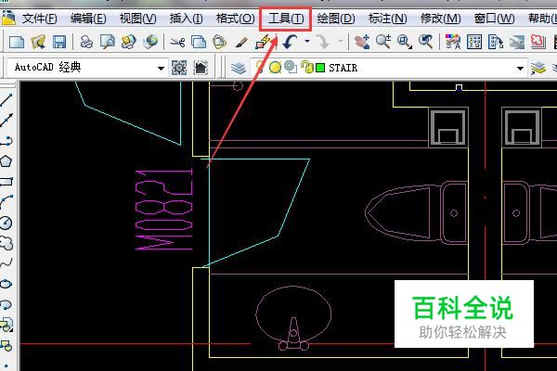Save the drawing using the floppy icon

59,43
